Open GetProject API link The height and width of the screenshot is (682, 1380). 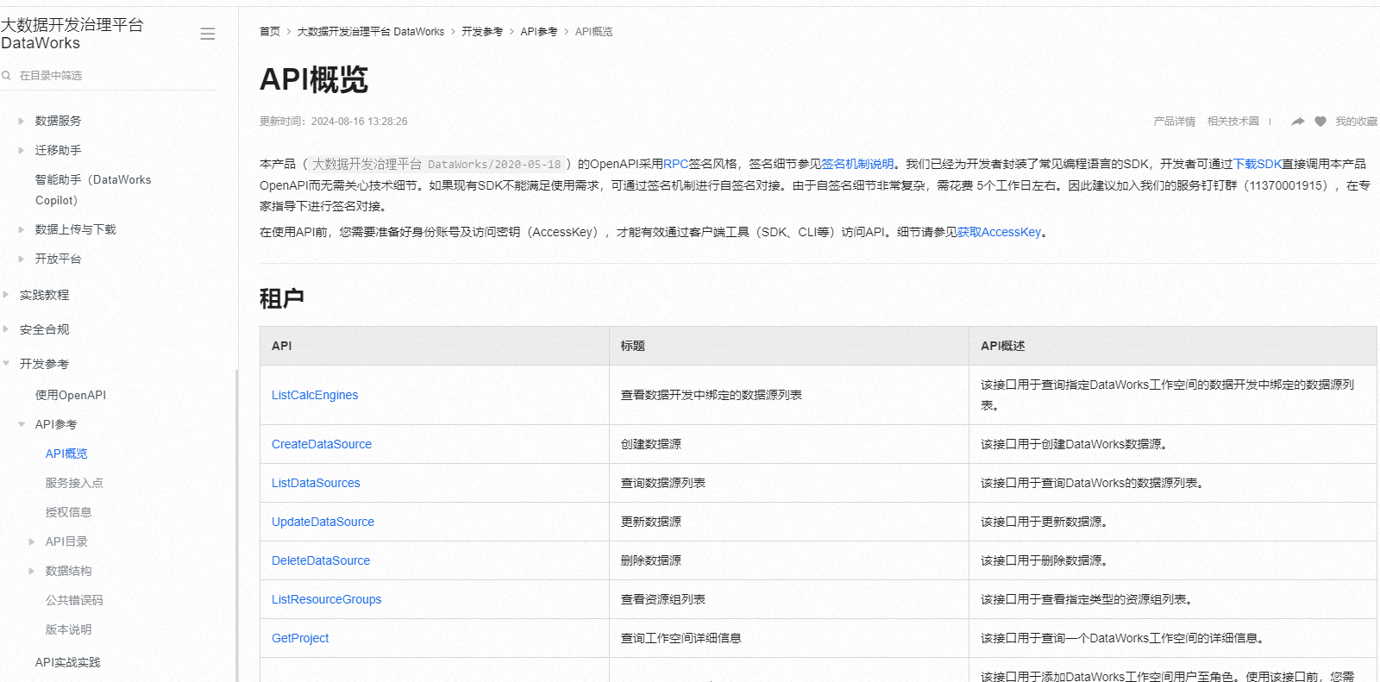300,638
